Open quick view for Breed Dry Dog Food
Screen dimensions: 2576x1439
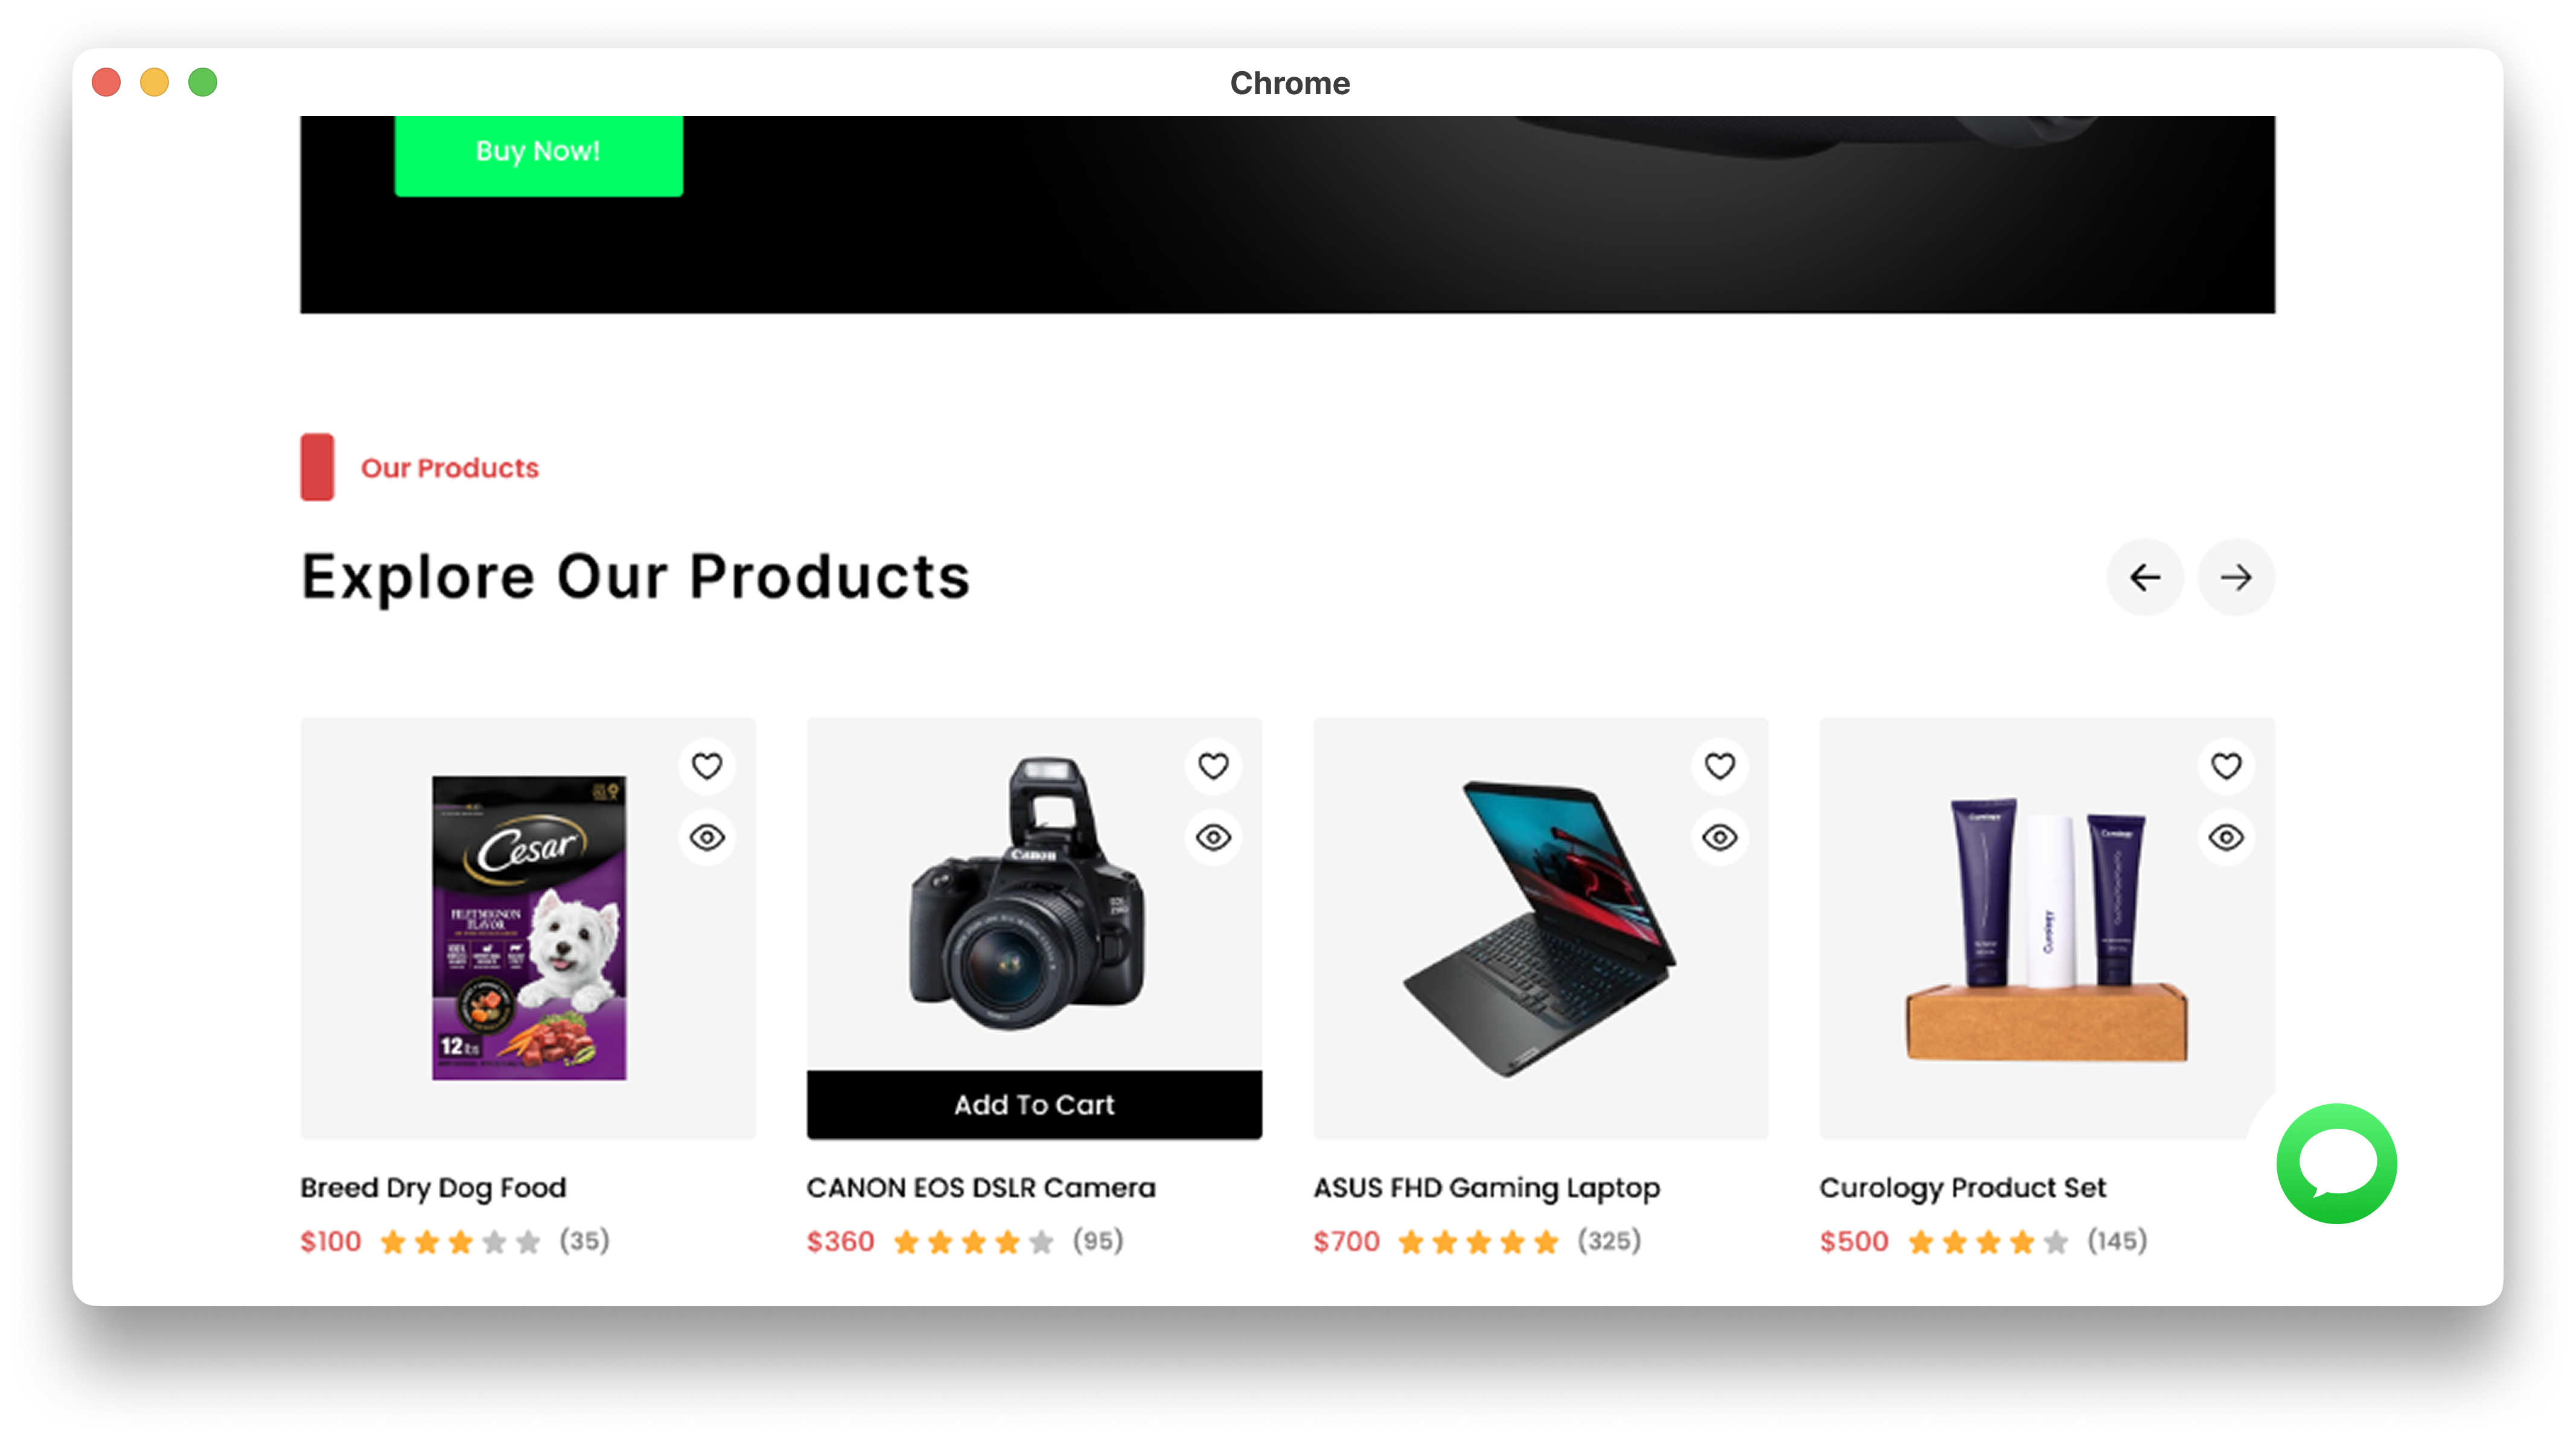tap(706, 836)
